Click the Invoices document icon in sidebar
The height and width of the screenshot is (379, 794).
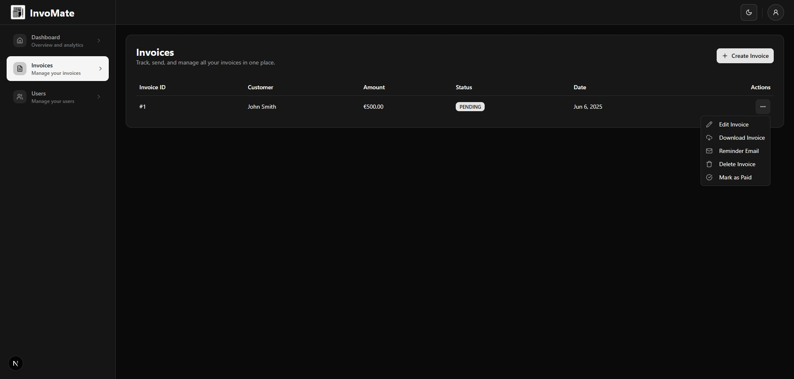tap(20, 69)
